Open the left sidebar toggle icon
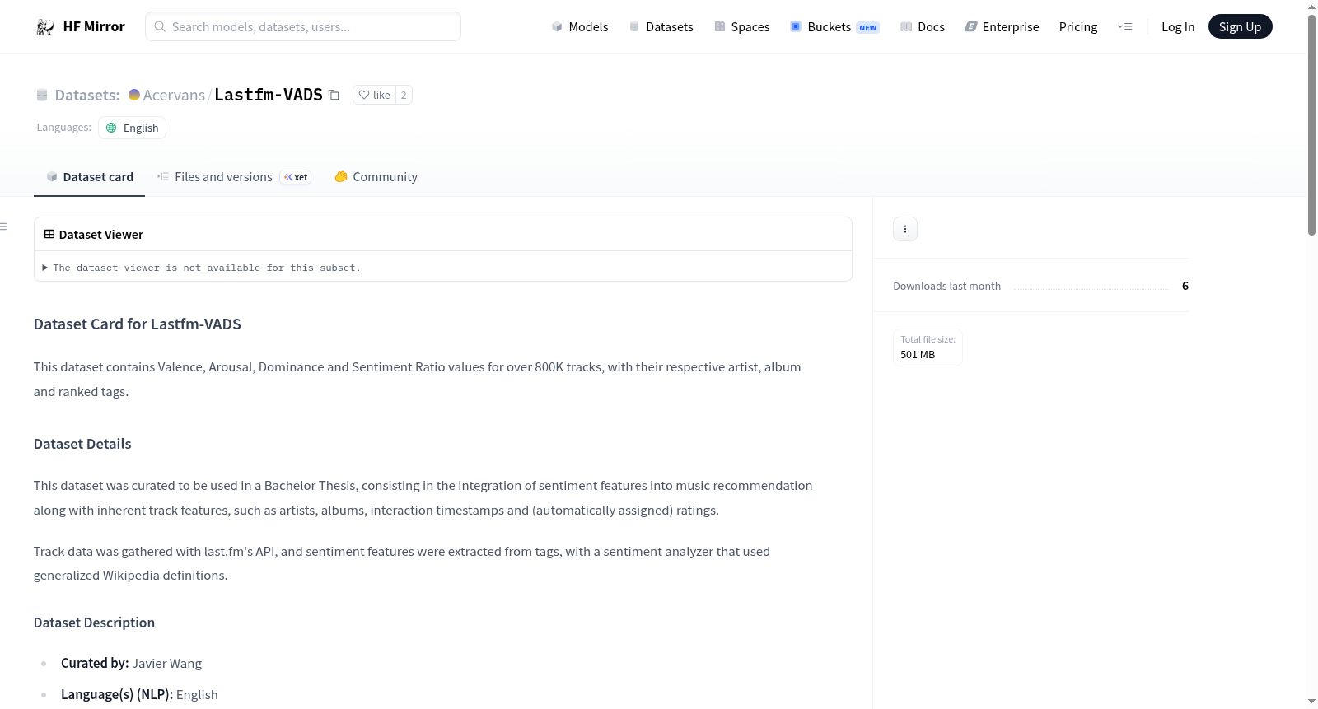 pos(4,226)
